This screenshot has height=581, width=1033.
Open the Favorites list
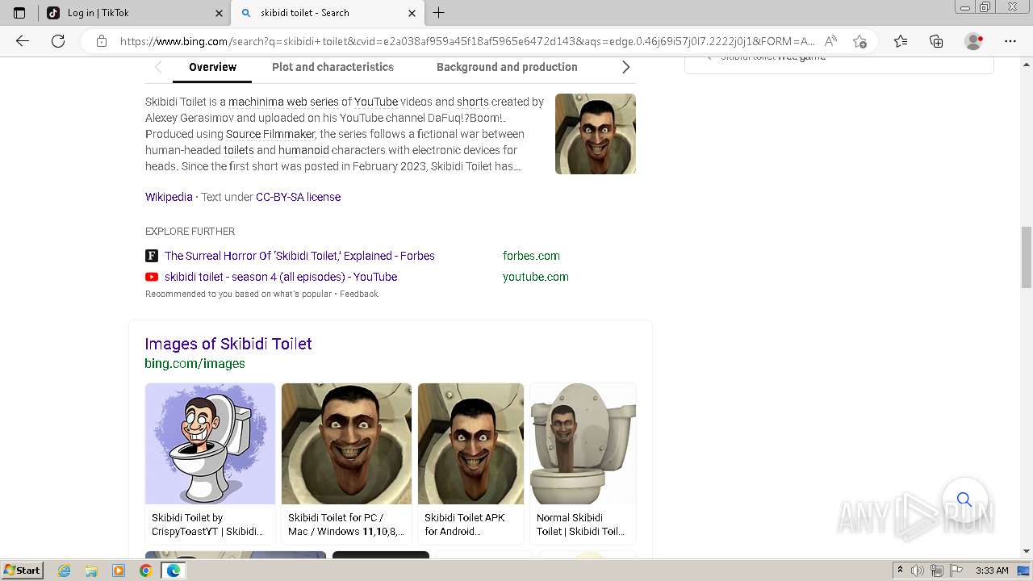(x=901, y=41)
